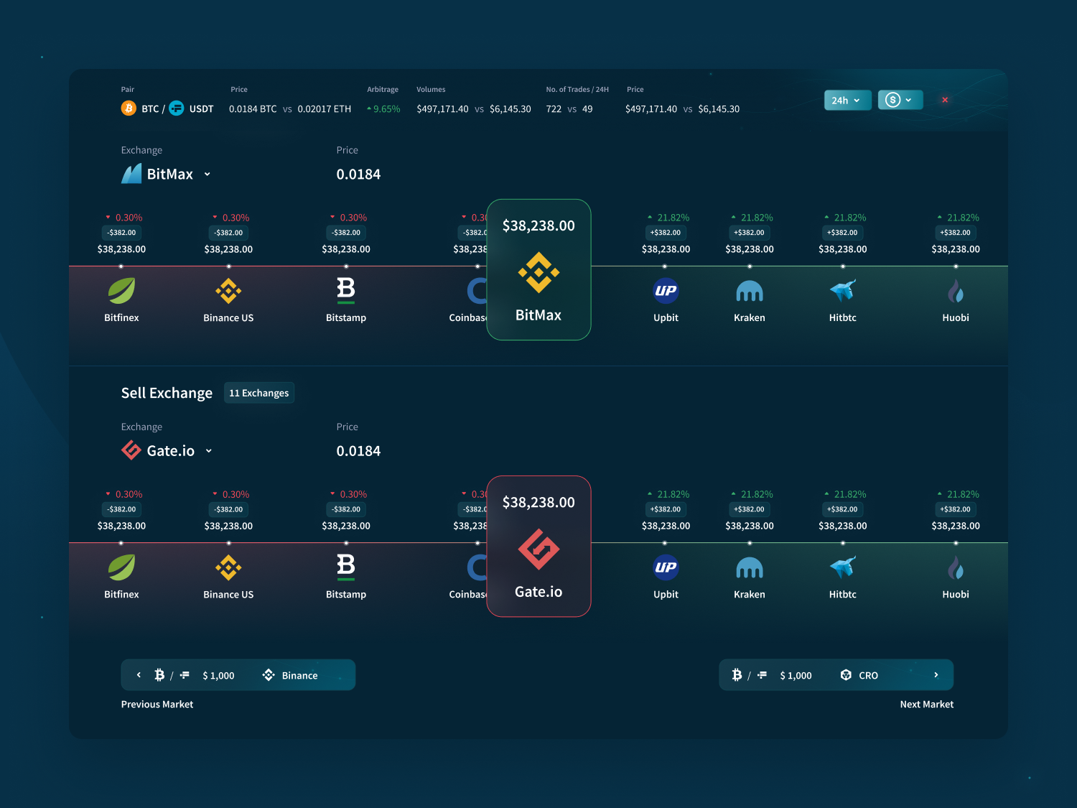Select Hitbtc icon in the upper exchange row
Image resolution: width=1077 pixels, height=808 pixels.
[843, 291]
